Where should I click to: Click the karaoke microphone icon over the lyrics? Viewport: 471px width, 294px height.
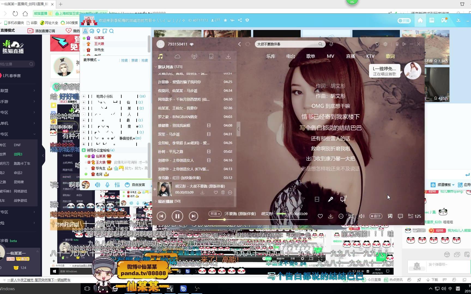330,199
